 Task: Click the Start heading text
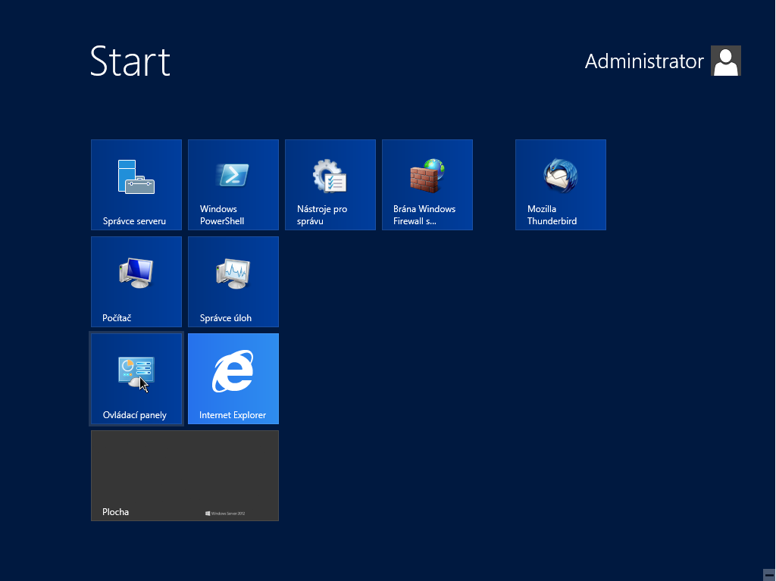point(130,61)
